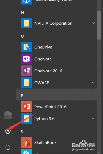Click the 'Python 3.6' folder name
Image resolution: width=103 pixels, height=154 pixels.
point(44,119)
